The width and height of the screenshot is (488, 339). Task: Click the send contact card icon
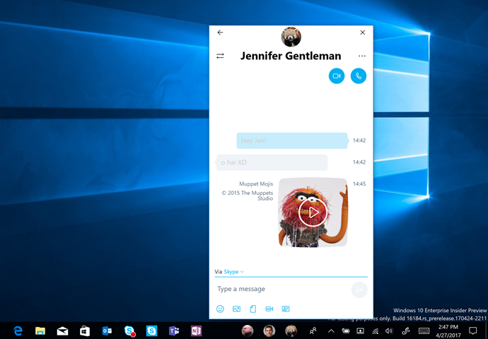pos(286,309)
